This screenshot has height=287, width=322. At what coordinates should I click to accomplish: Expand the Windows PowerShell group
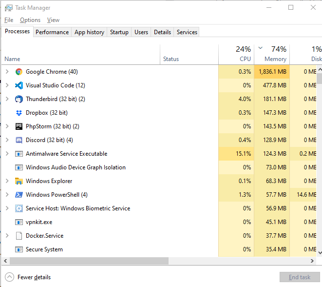click(7, 195)
